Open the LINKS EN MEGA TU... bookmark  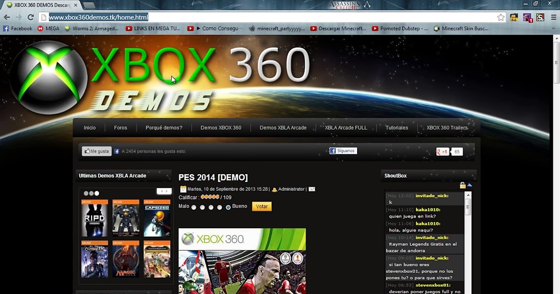(x=153, y=28)
